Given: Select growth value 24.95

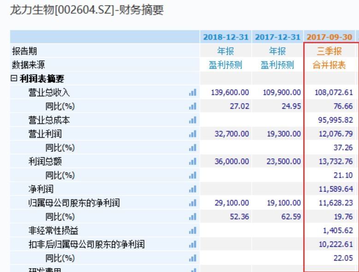Looking at the screenshot, I should click(291, 106).
